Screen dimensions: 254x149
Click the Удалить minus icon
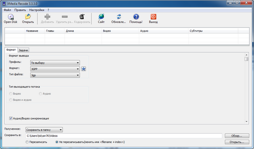65,17
